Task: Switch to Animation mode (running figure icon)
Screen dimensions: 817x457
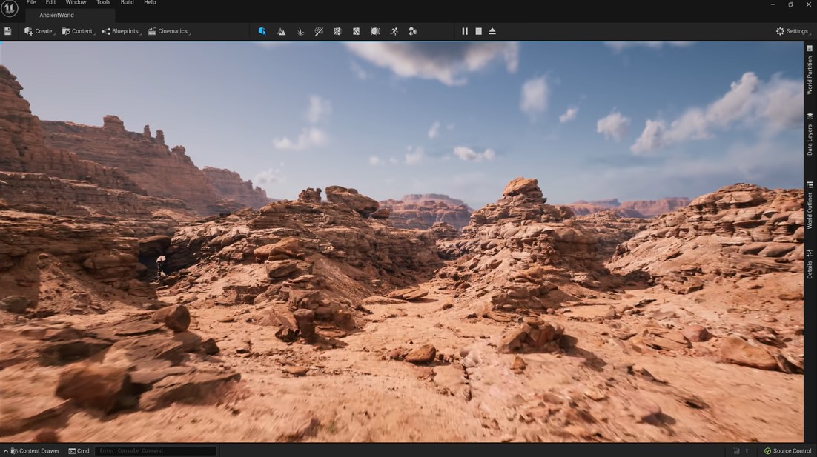Action: tap(394, 31)
